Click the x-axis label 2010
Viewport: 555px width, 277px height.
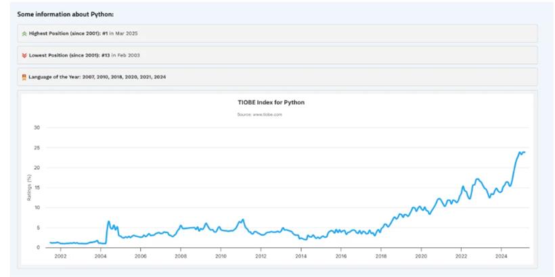click(221, 255)
